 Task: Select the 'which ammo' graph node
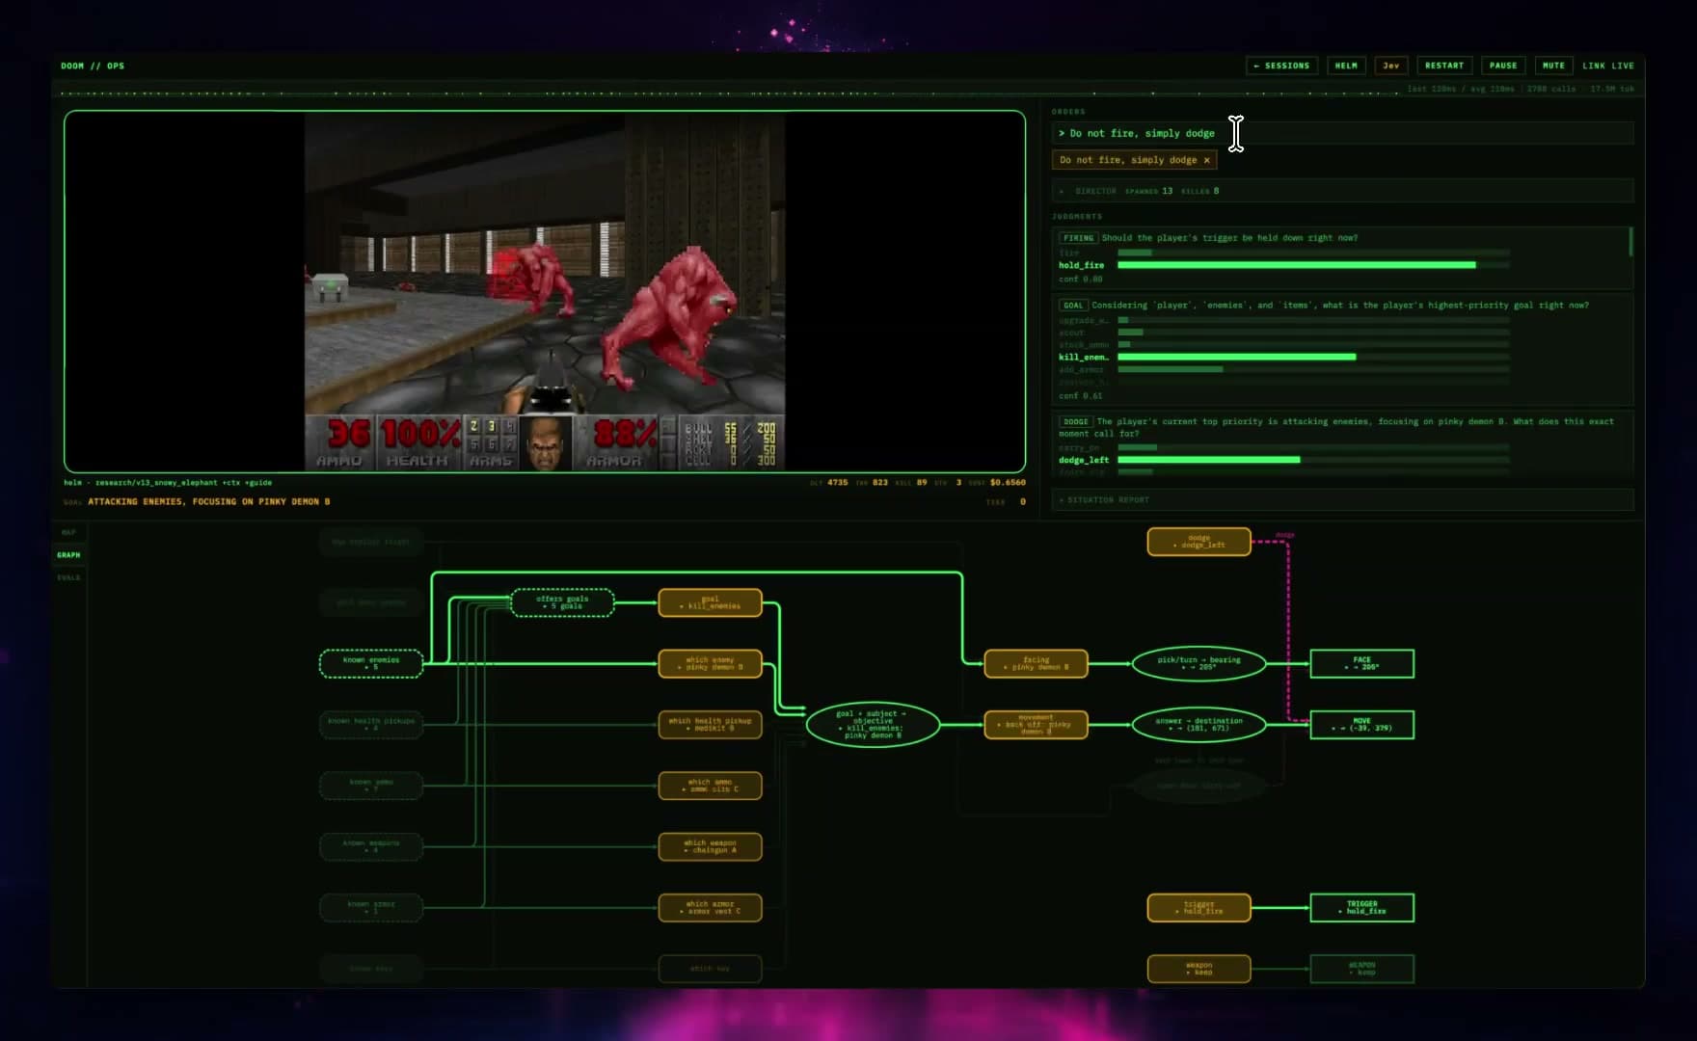click(710, 786)
